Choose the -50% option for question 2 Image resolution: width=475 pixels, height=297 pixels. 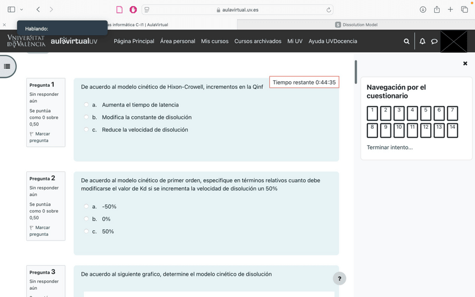[x=86, y=207]
